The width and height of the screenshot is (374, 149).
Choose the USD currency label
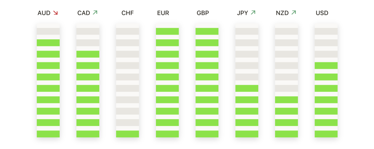322,13
